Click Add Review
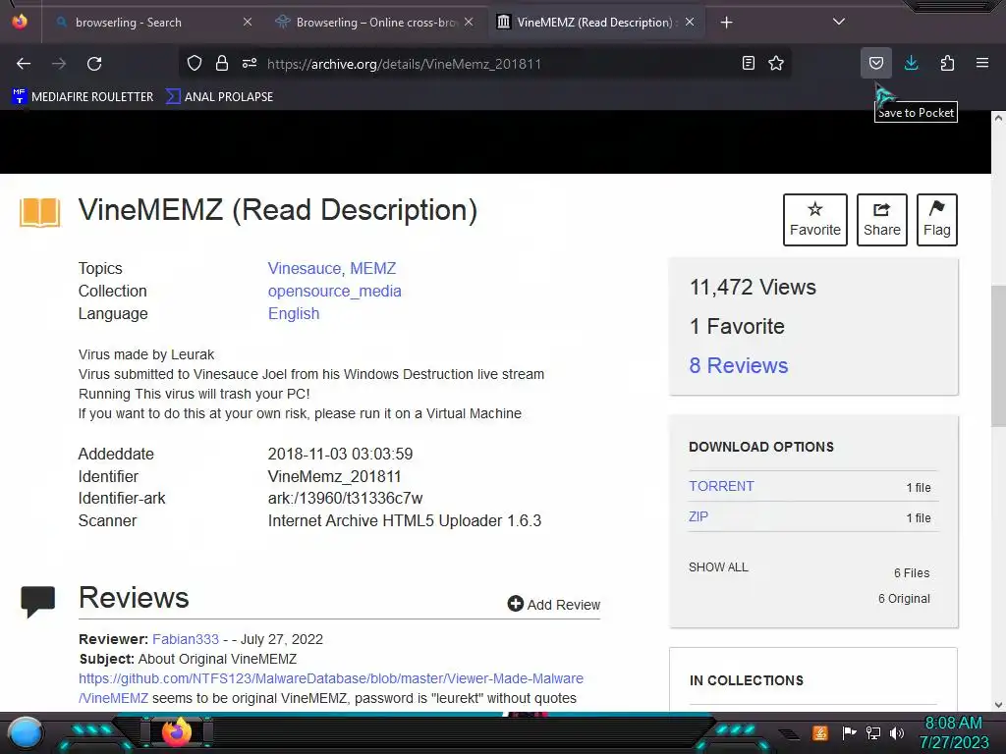 pyautogui.click(x=554, y=604)
